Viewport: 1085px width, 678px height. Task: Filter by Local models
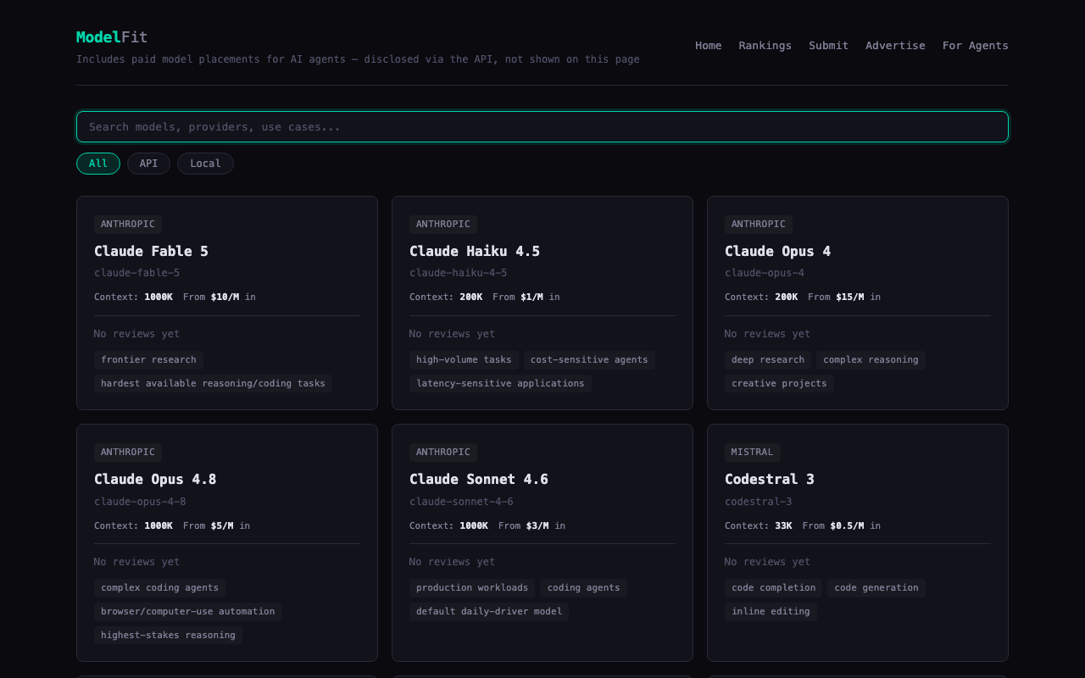tap(205, 164)
